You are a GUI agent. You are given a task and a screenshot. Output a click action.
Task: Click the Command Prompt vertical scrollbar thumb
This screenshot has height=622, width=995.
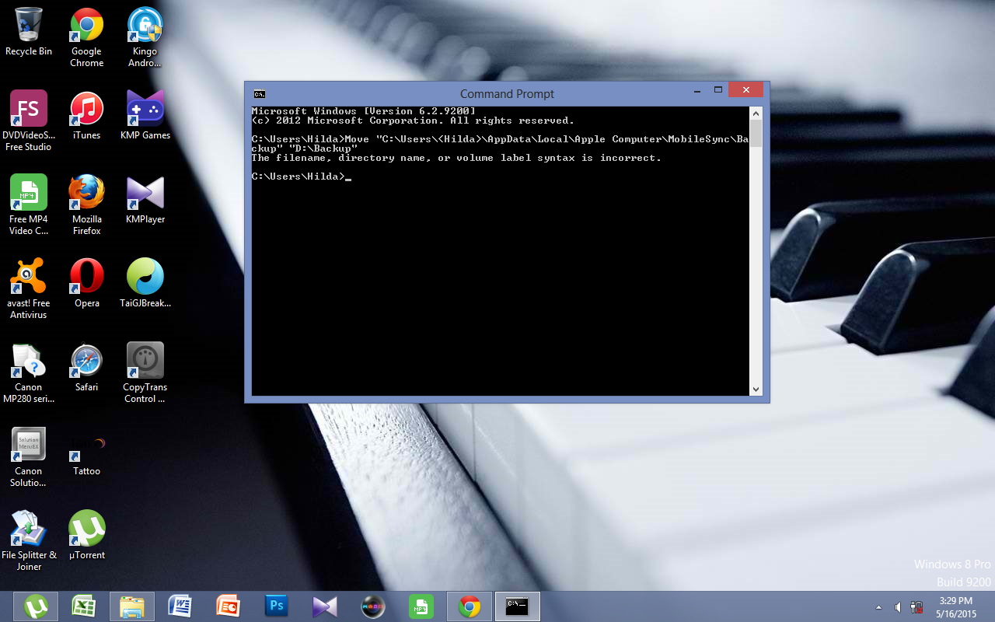756,134
